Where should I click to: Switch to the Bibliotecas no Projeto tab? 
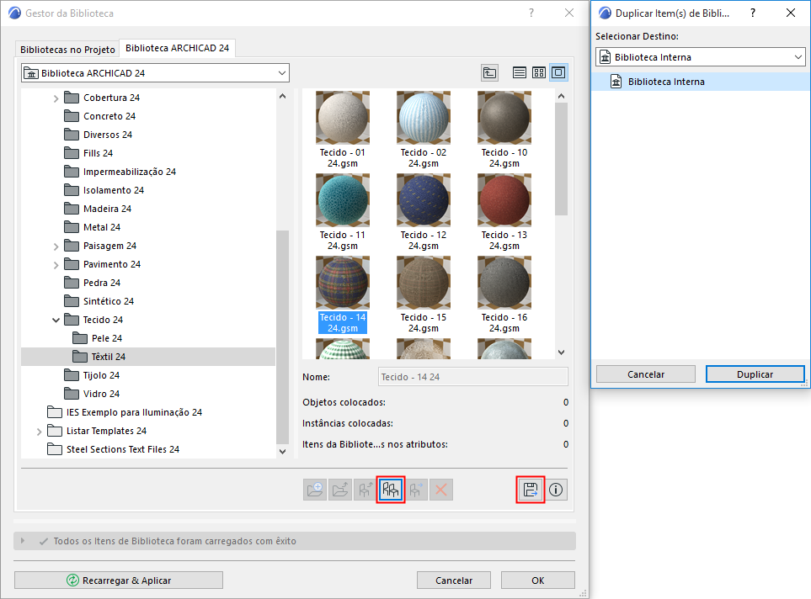67,49
